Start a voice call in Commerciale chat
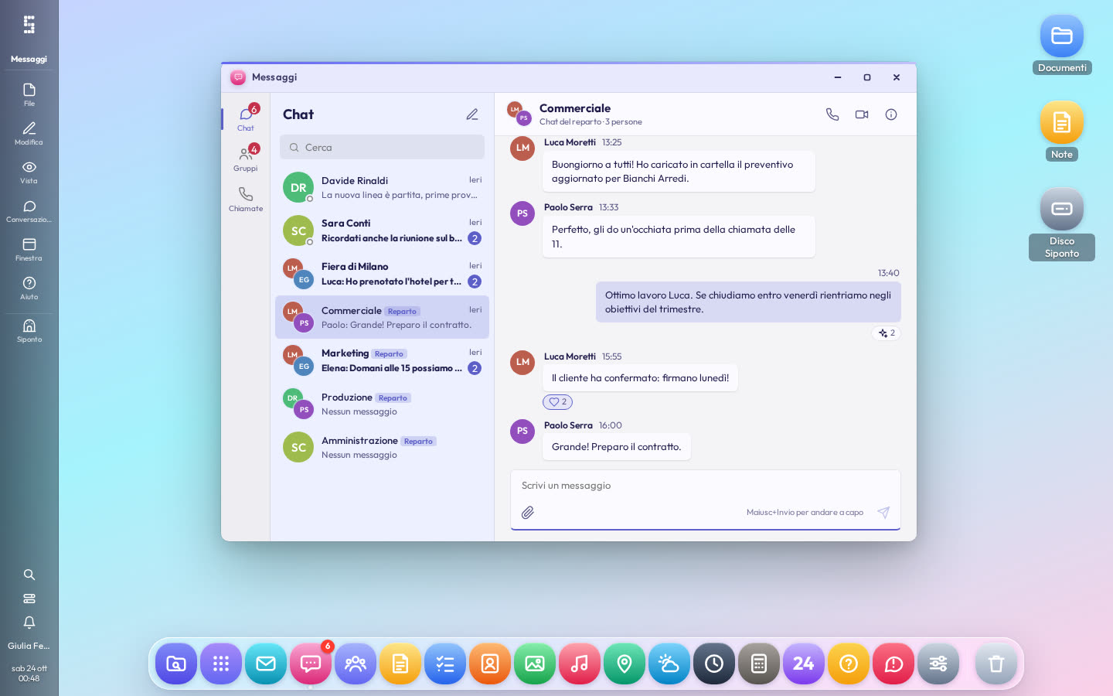The width and height of the screenshot is (1113, 696). (x=832, y=114)
